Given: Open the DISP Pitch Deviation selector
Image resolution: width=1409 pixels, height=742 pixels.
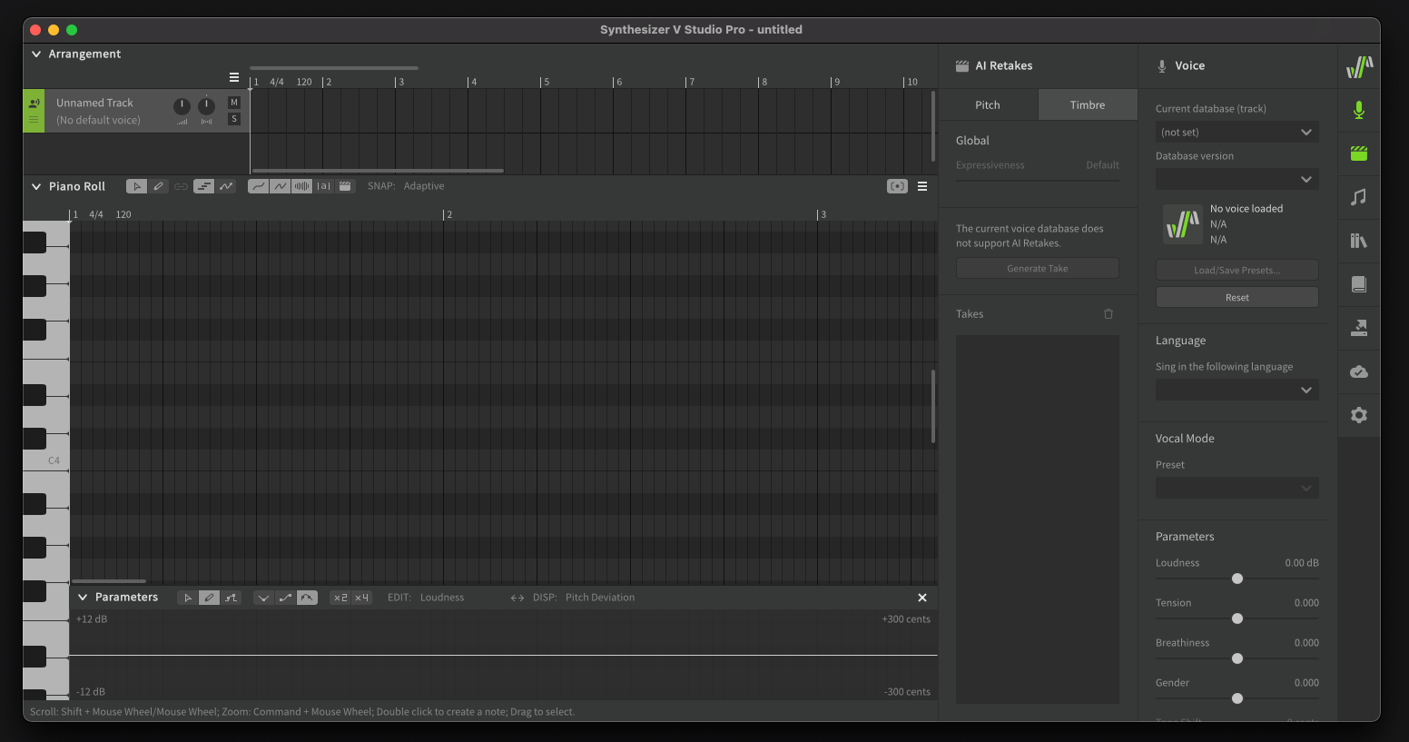Looking at the screenshot, I should pos(600,598).
